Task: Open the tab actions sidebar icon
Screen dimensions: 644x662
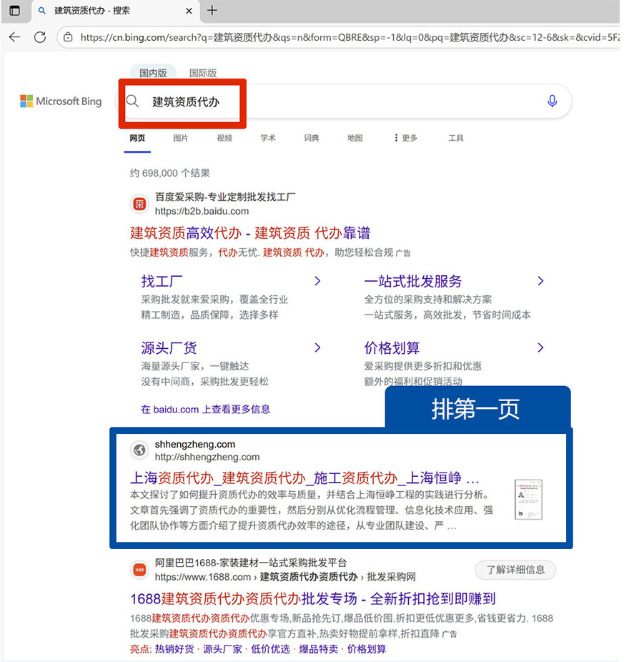Action: (14, 11)
